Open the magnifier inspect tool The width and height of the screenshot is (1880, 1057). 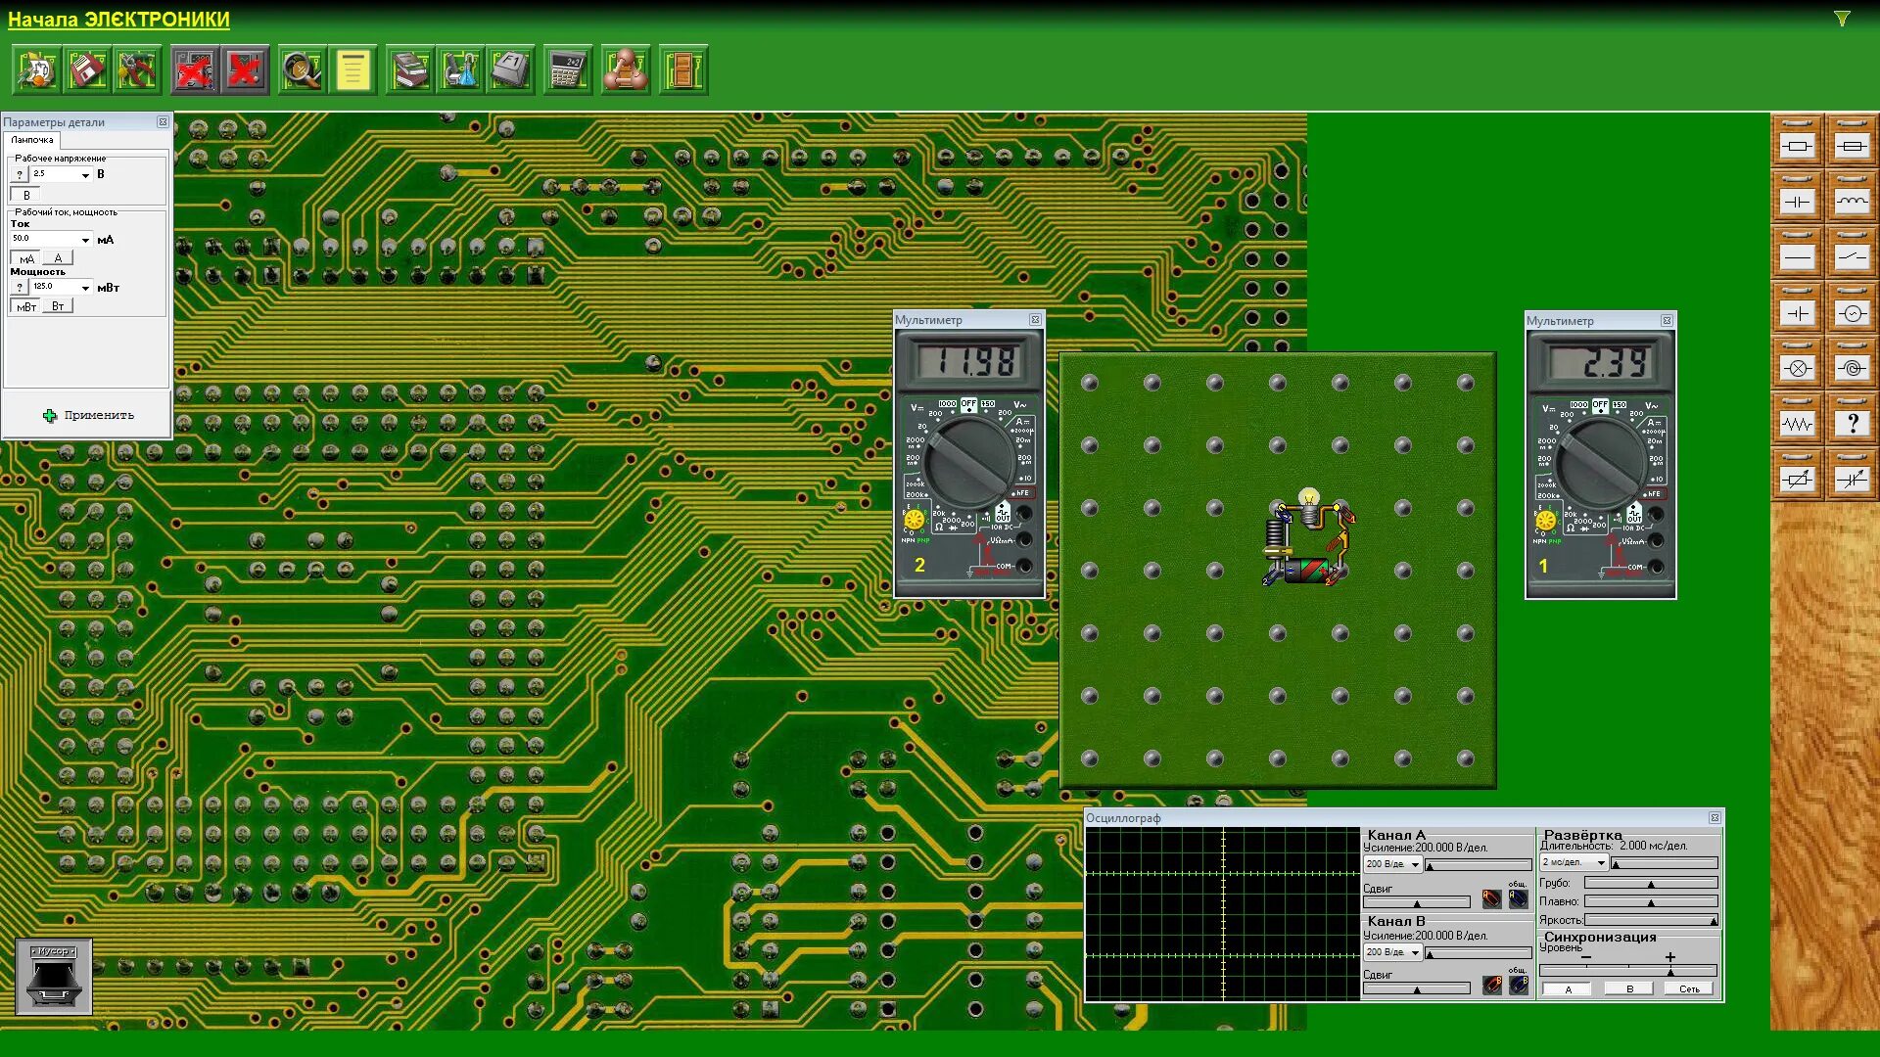pos(302,70)
